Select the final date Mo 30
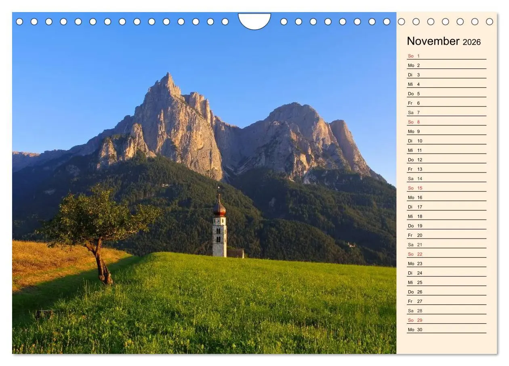This screenshot has height=366, width=509. 414,329
